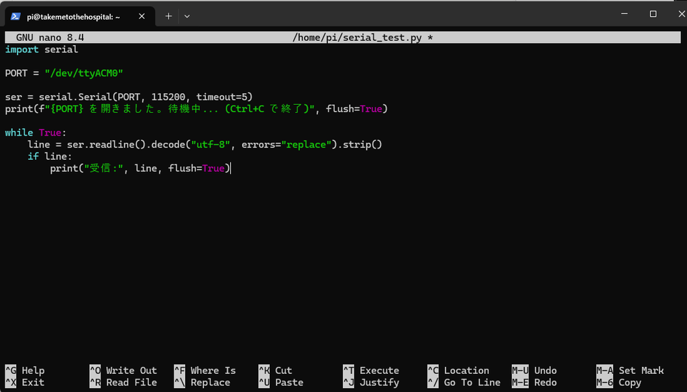Click 'True:' after the while keyword
This screenshot has width=687, height=392.
[52, 132]
